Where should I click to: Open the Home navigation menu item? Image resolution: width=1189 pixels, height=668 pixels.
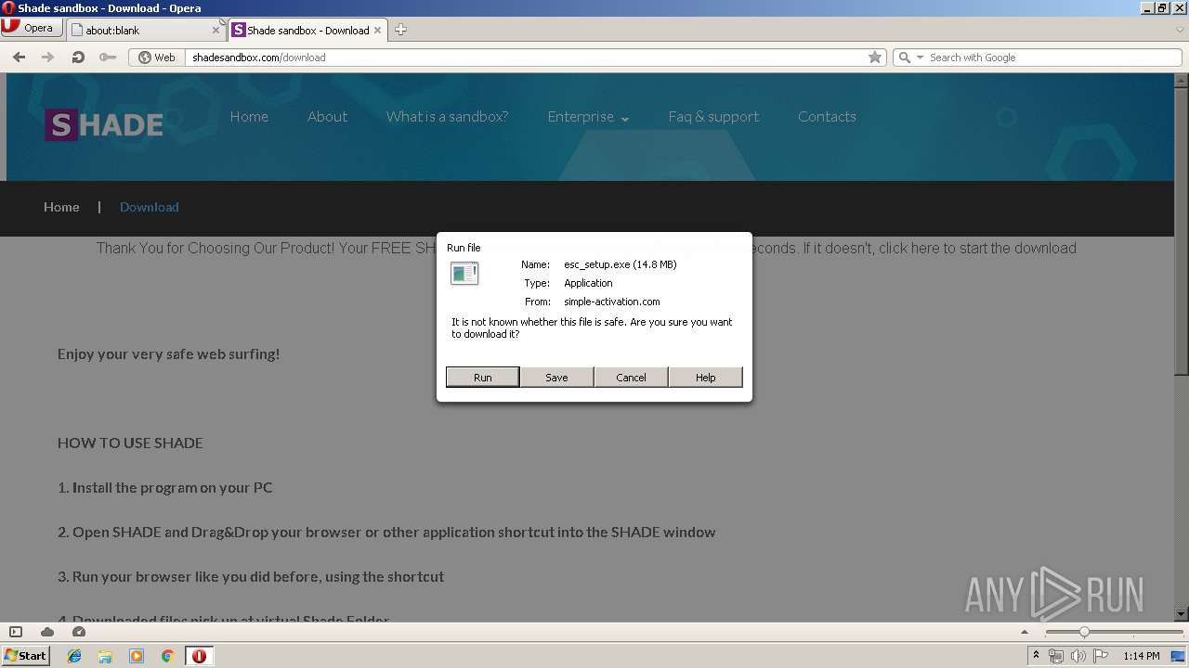(x=249, y=116)
